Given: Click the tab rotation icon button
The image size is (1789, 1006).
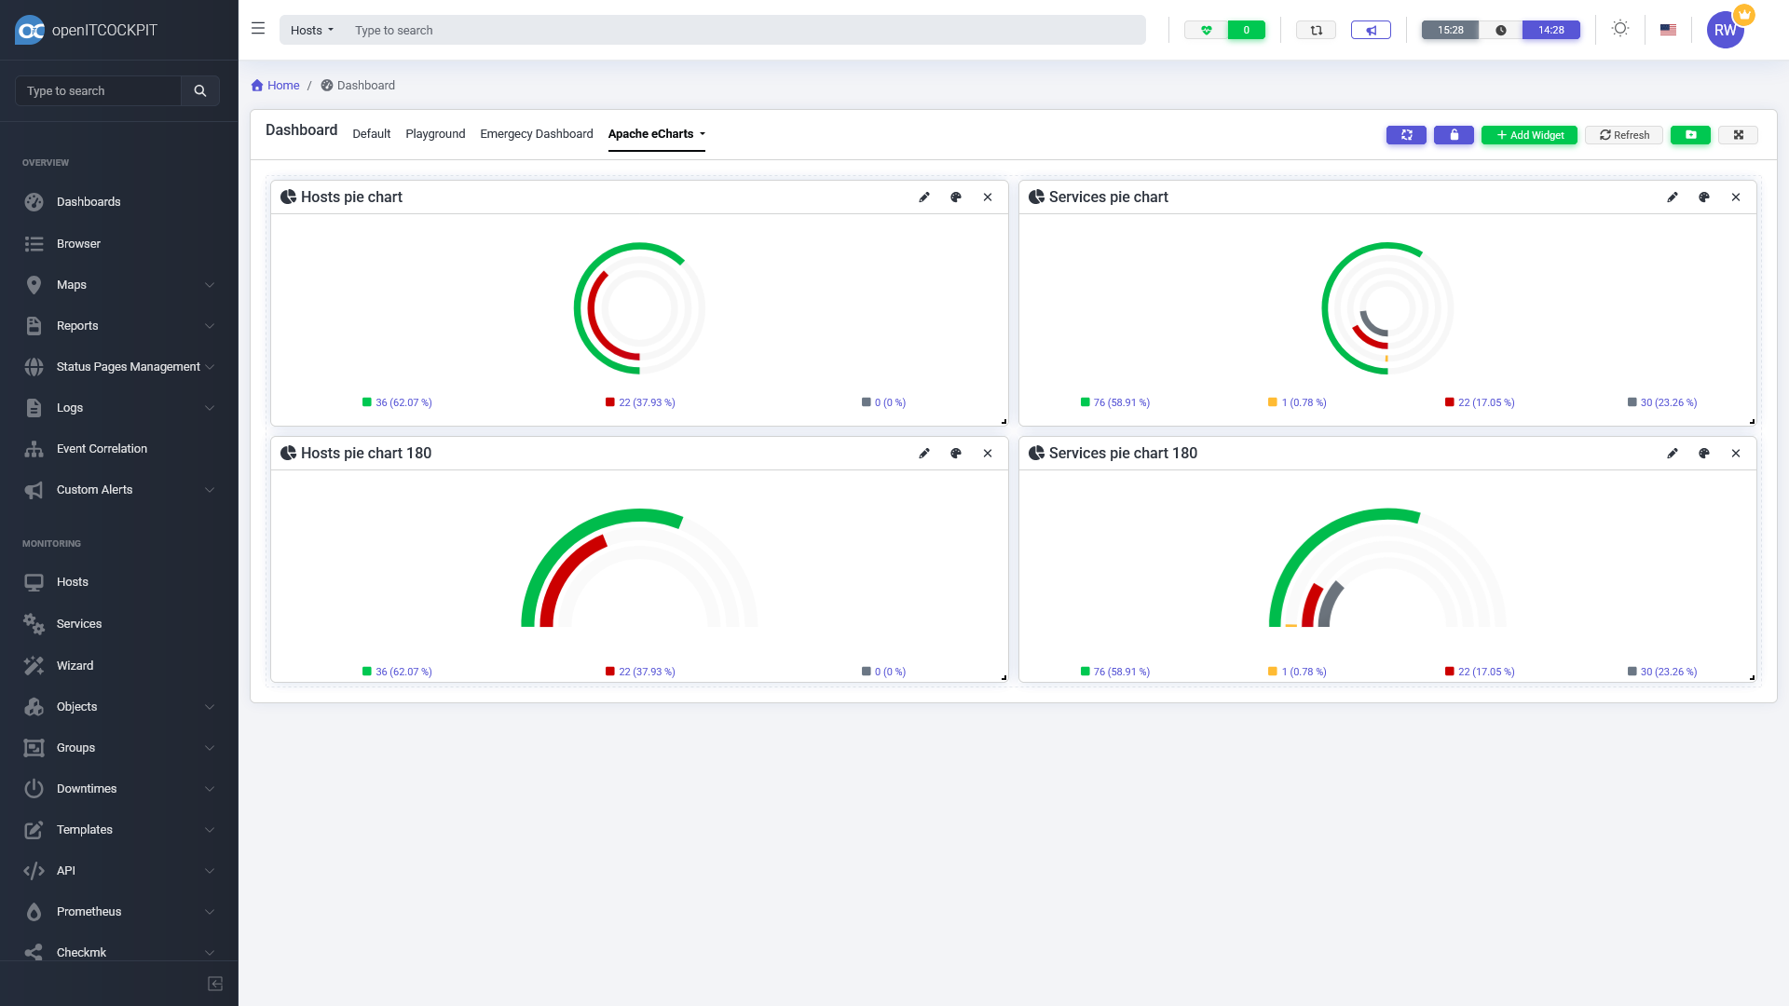Looking at the screenshot, I should (1406, 135).
